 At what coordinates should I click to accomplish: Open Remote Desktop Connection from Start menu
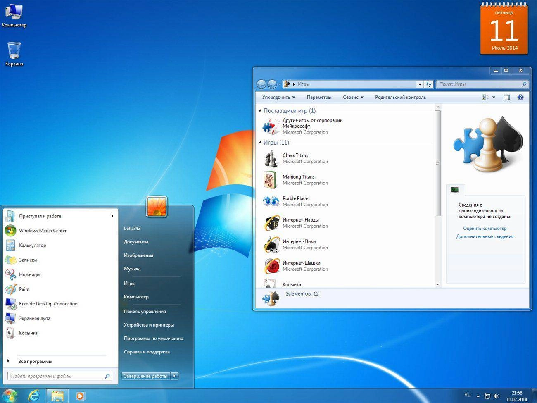point(61,303)
